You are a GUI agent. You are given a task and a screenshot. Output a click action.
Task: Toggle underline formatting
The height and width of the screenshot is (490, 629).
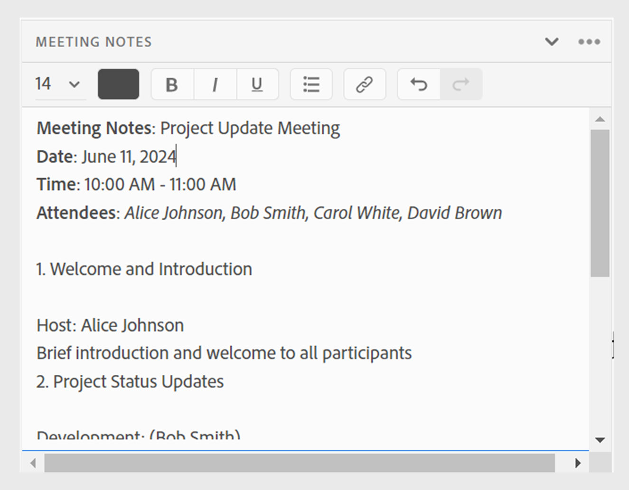[x=257, y=84]
